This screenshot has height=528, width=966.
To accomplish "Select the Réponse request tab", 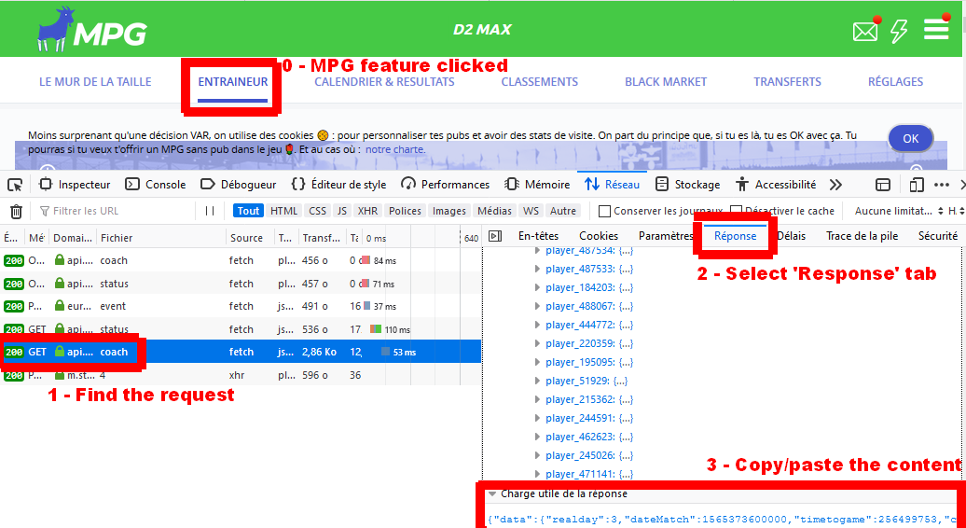I will (735, 236).
